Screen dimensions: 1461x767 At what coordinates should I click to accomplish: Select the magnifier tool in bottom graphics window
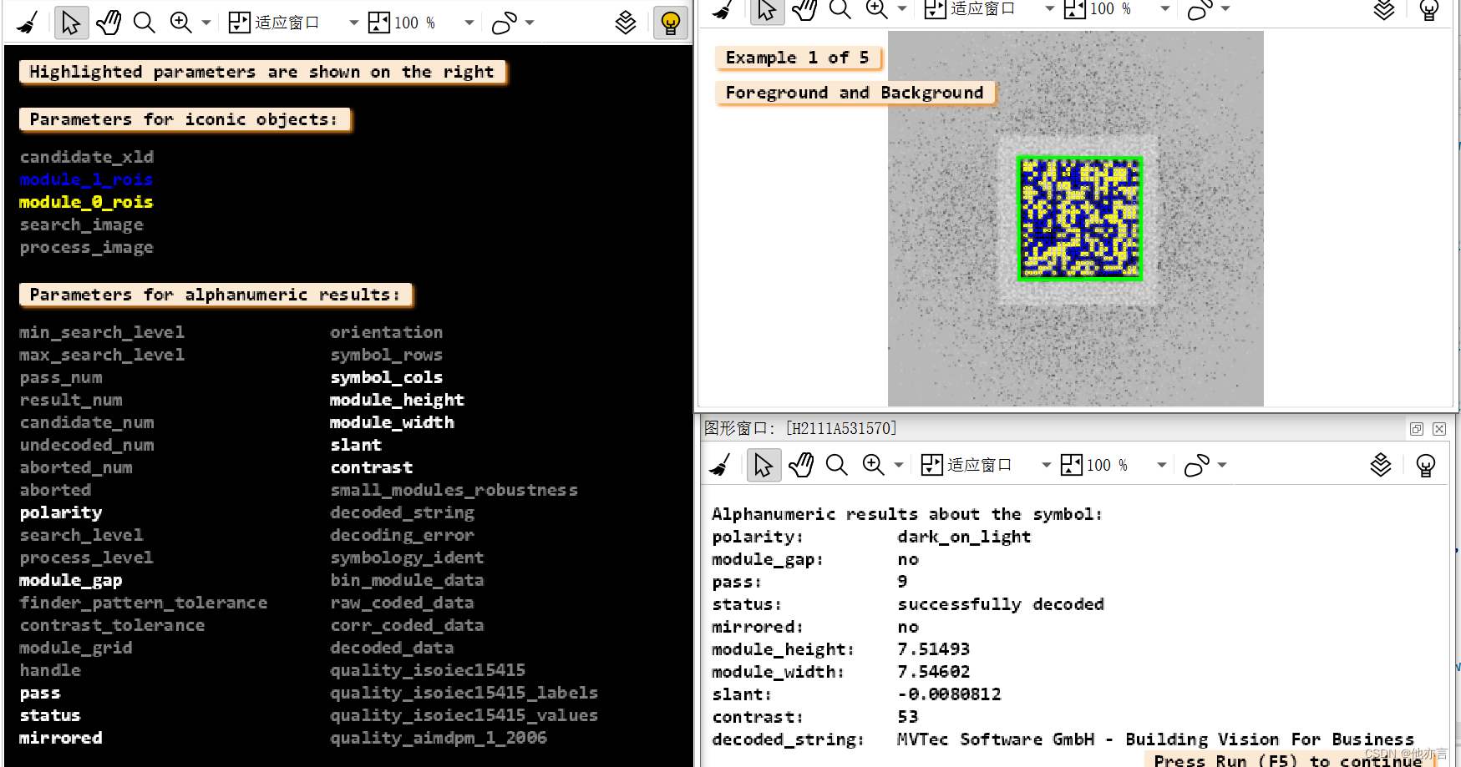coord(836,465)
